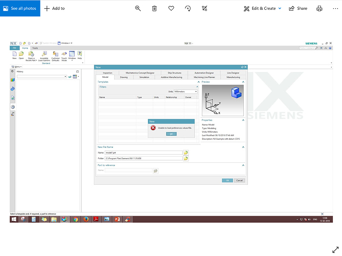Viewport: 342px width, 256px height.
Task: Open Internet Explorer resource bar icon
Action: (13, 89)
